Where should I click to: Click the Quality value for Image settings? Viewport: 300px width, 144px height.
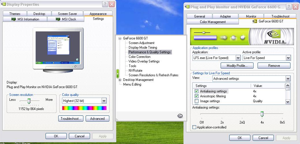258,101
